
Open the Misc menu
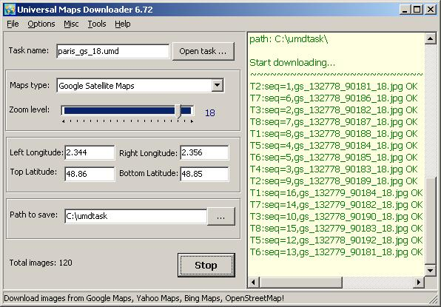(x=71, y=24)
